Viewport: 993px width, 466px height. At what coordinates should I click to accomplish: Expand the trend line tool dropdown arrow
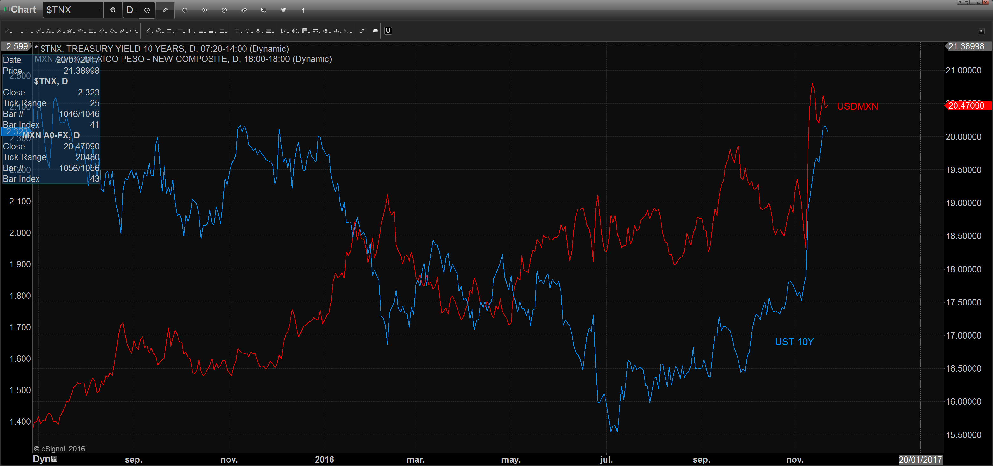11,33
